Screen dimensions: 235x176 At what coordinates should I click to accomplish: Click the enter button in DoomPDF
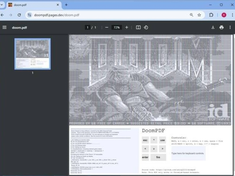tap(145, 157)
